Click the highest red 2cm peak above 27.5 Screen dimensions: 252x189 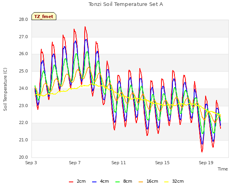85,27
